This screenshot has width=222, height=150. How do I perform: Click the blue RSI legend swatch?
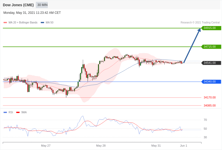point(5,112)
